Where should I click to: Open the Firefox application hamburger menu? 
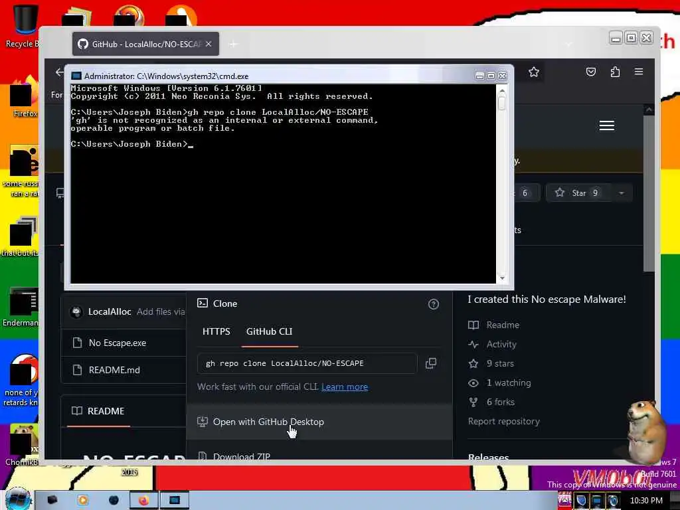tap(639, 72)
